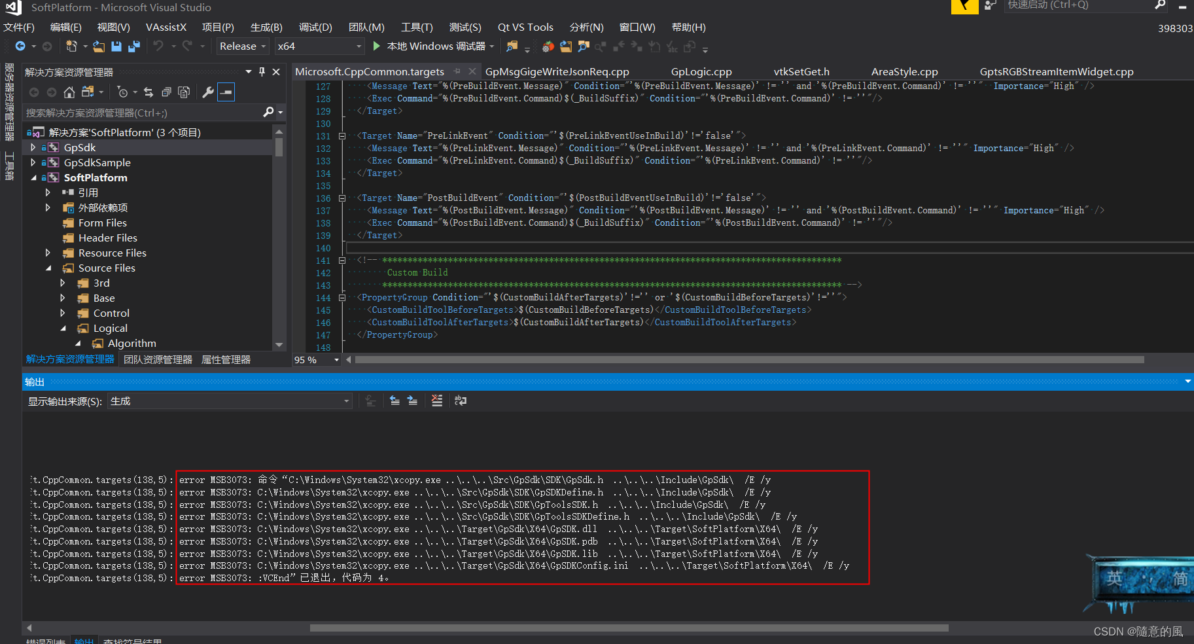Click the Pending Changes Filter clock icon
The image size is (1194, 644).
click(122, 92)
